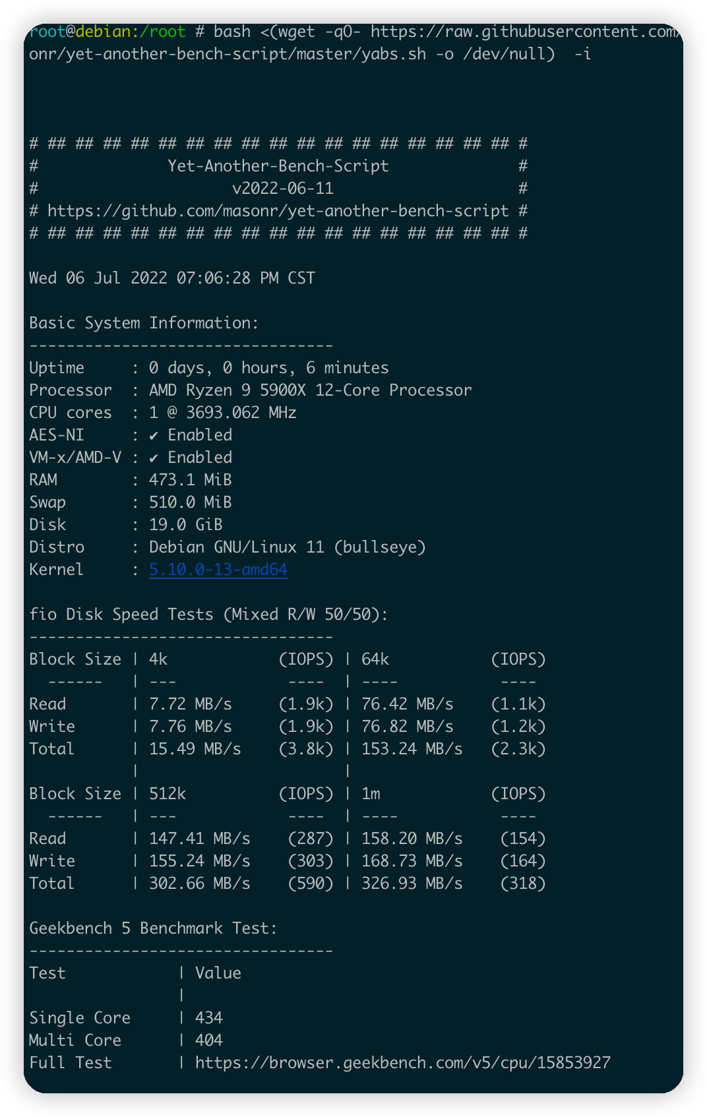Click the 4k total speed 15.49 MB/s
Image resolution: width=707 pixels, height=1117 pixels.
(x=195, y=749)
